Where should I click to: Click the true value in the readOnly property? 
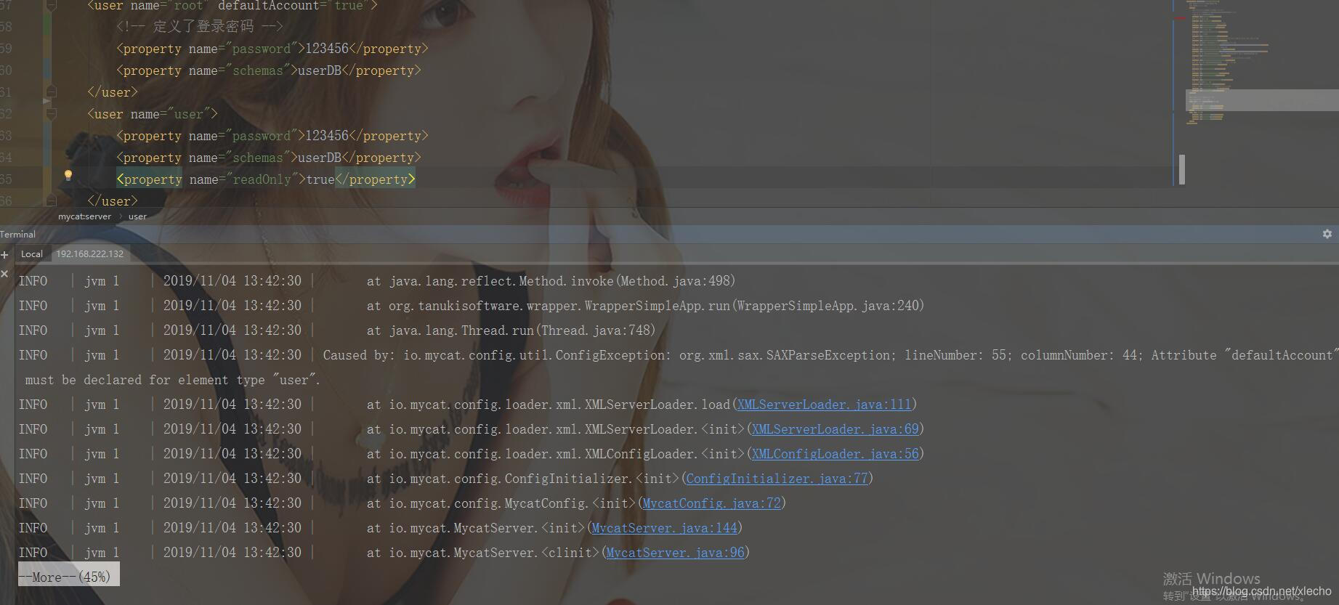coord(320,179)
